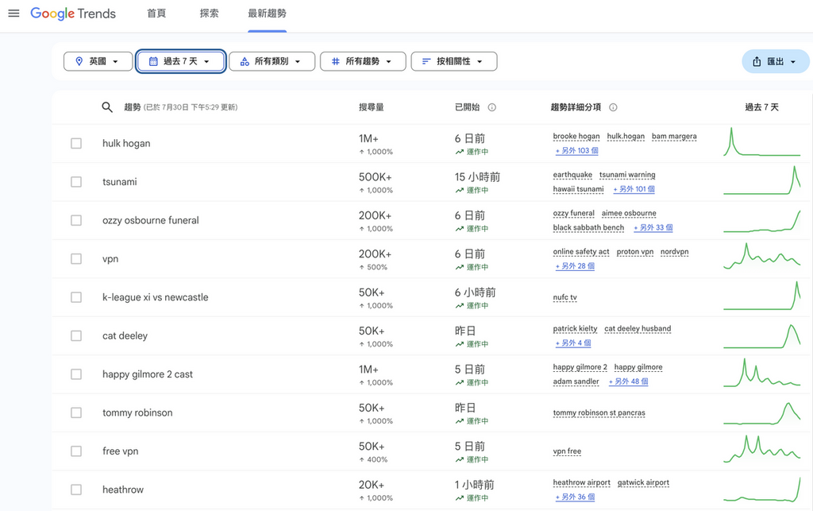Click the tsunami warning related query
The height and width of the screenshot is (511, 813).
pos(627,175)
